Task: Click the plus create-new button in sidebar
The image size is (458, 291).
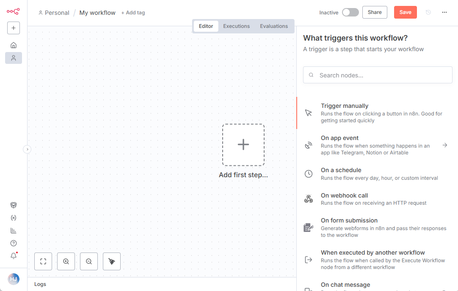Action: 14,28
